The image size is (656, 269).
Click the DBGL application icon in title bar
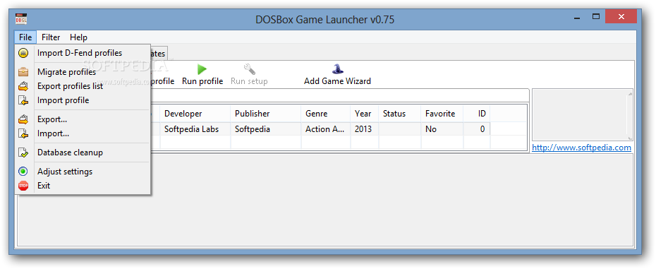click(x=22, y=19)
